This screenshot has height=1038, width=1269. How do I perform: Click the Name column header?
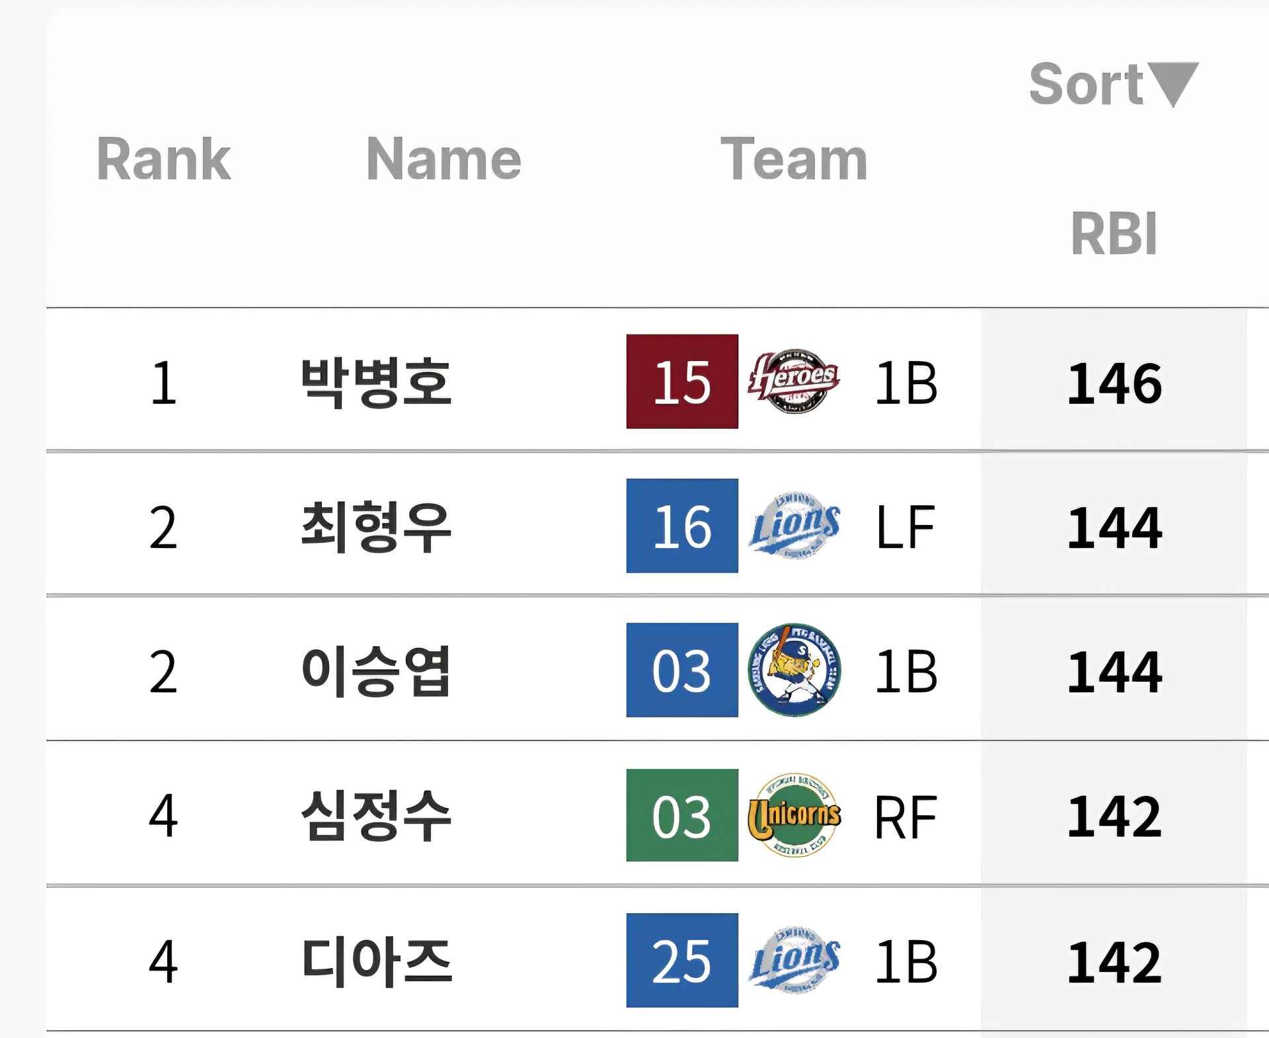[443, 159]
